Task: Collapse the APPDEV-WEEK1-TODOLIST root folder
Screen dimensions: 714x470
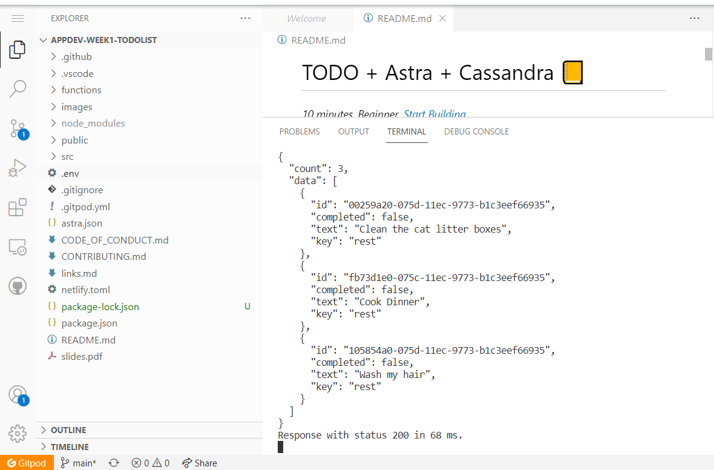Action: (149, 40)
